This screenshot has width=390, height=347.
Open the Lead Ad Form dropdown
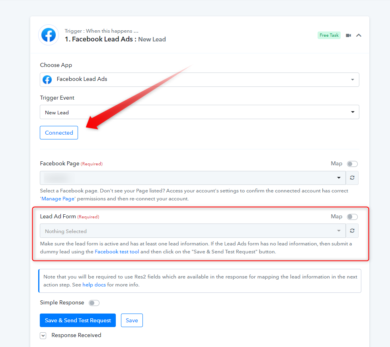[x=193, y=231]
